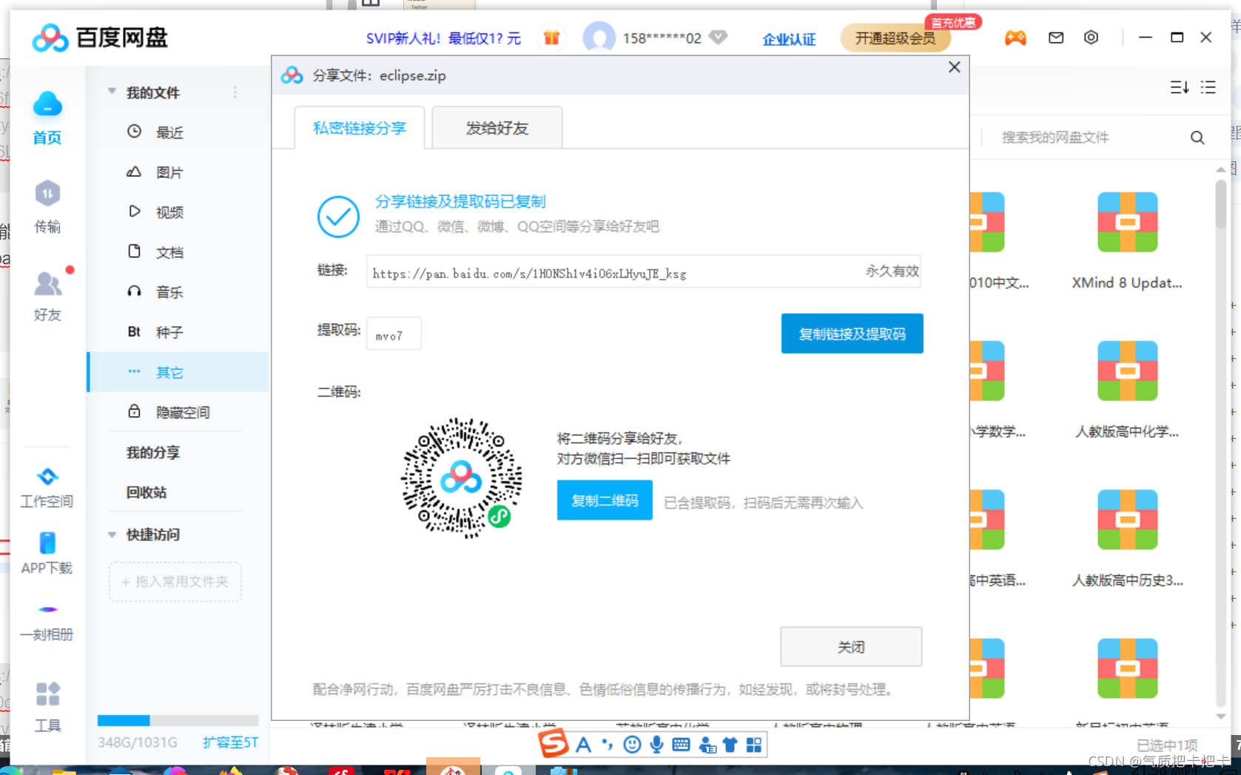Switch to 私密链接分享 tab
This screenshot has width=1241, height=775.
point(360,128)
